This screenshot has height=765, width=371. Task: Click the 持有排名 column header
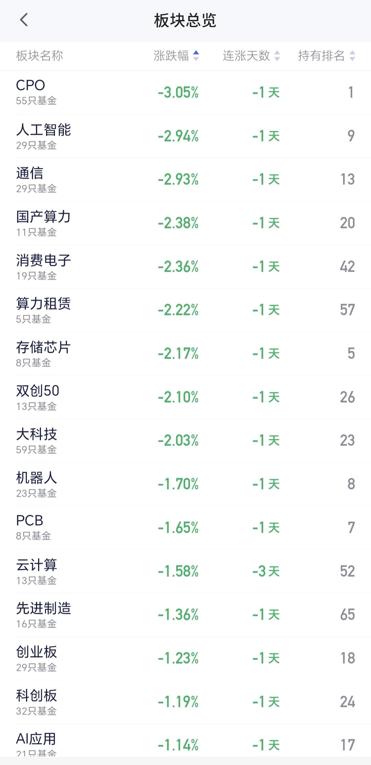(321, 56)
